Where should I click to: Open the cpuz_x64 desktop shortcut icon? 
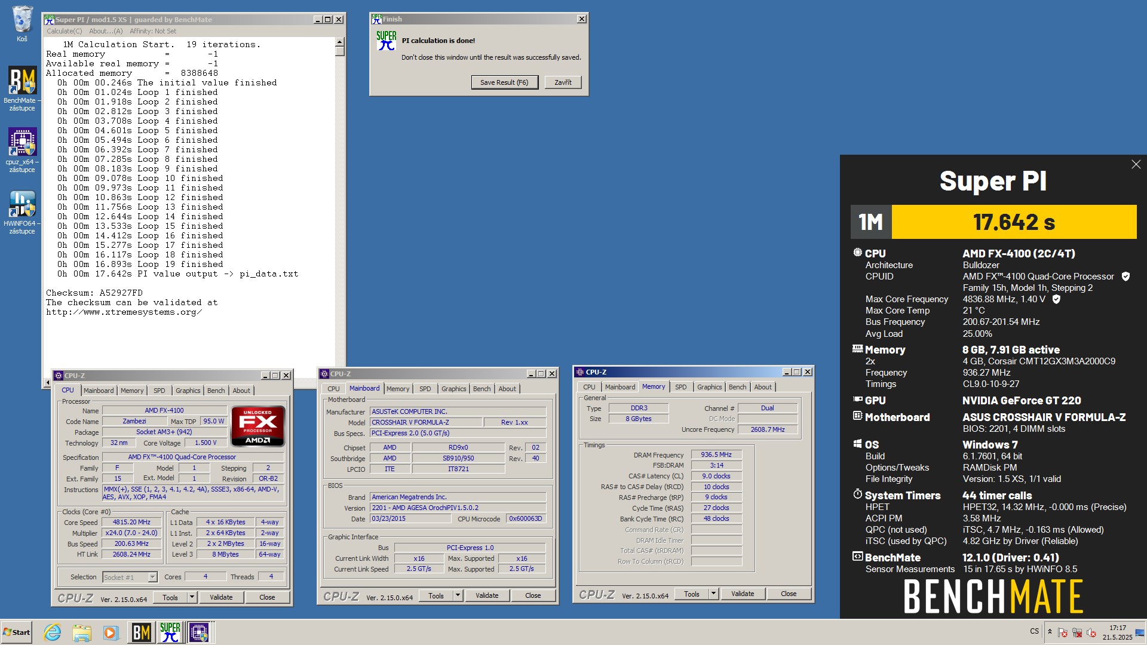point(22,142)
